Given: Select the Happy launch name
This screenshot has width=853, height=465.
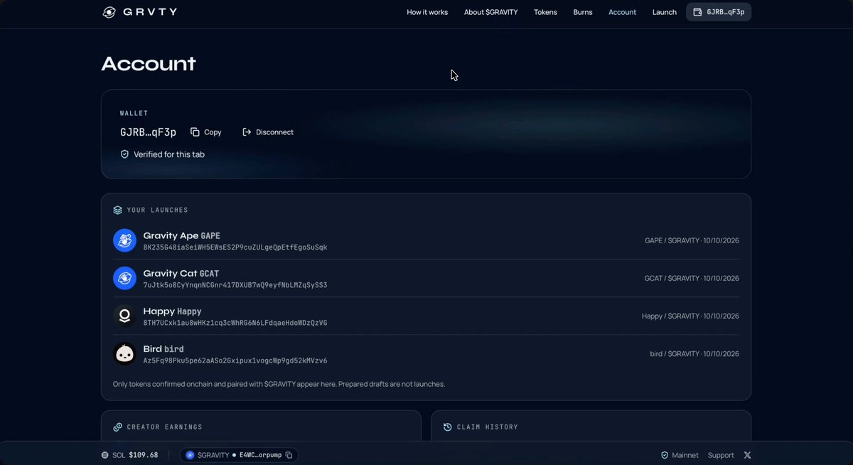Looking at the screenshot, I should (173, 311).
